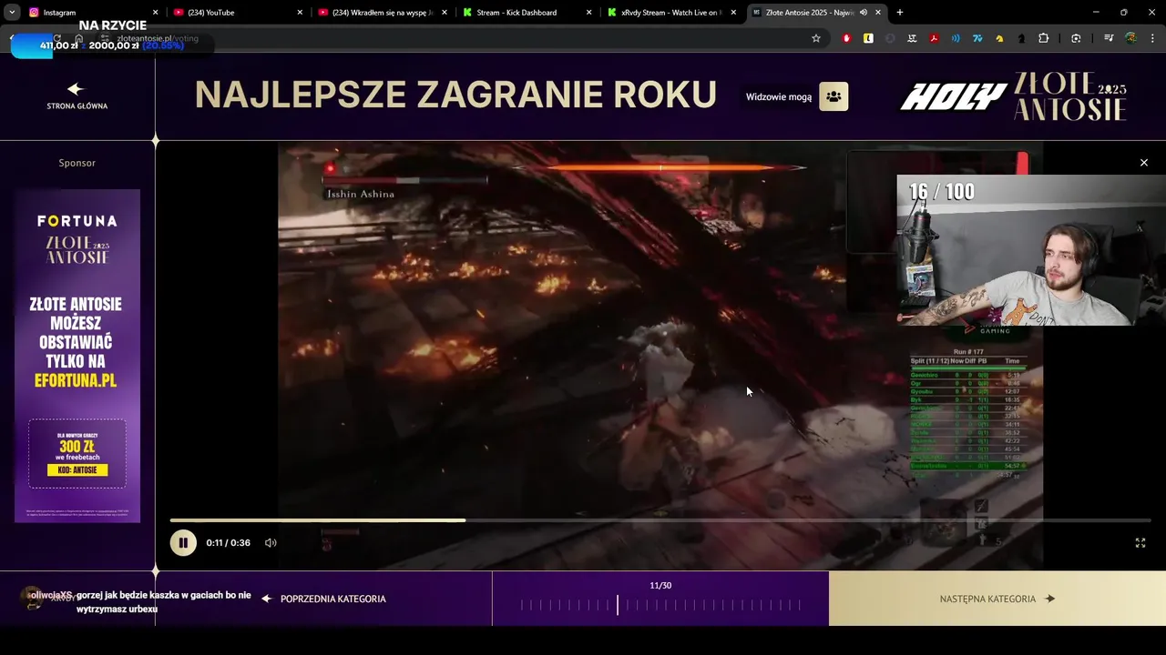Screen dimensions: 1166x655
Task: Open the media controls playlist icon
Action: 1109,38
